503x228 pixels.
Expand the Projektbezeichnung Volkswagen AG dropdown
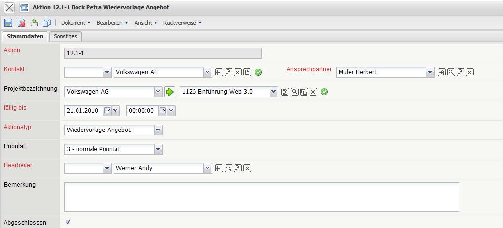pyautogui.click(x=158, y=92)
